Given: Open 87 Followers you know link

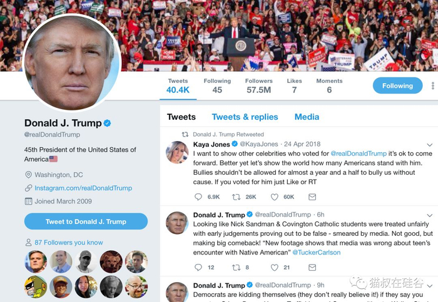Looking at the screenshot, I should pos(69,242).
